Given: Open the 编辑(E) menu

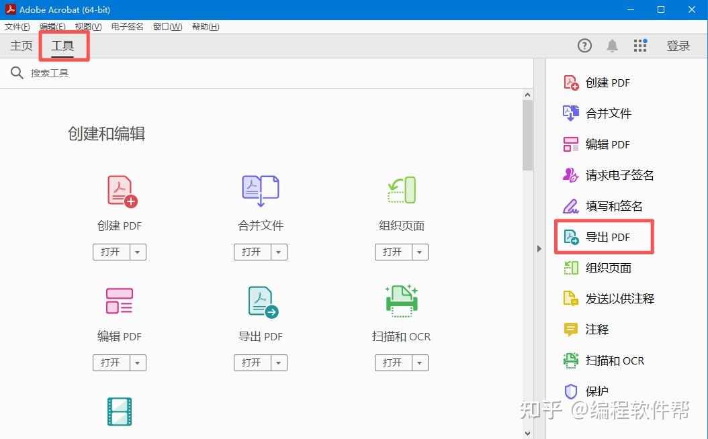Looking at the screenshot, I should click(52, 27).
